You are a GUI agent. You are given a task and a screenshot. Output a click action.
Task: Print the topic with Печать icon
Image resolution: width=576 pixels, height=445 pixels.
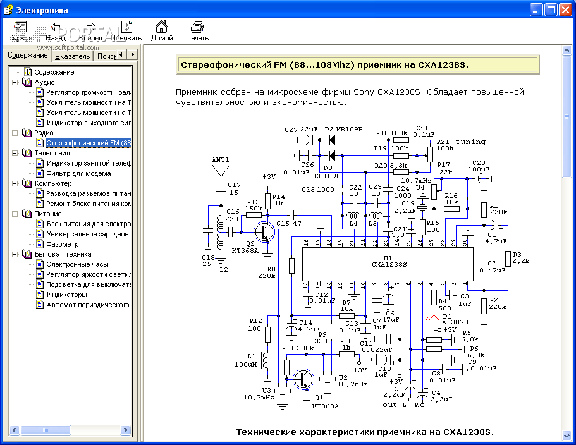coord(197,27)
